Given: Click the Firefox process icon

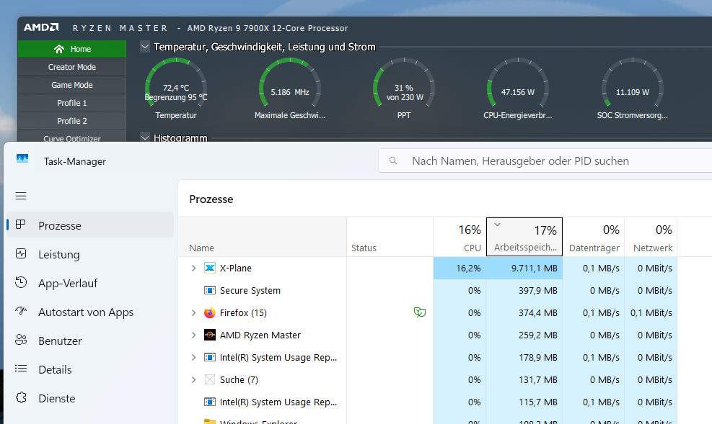Looking at the screenshot, I should click(x=210, y=312).
